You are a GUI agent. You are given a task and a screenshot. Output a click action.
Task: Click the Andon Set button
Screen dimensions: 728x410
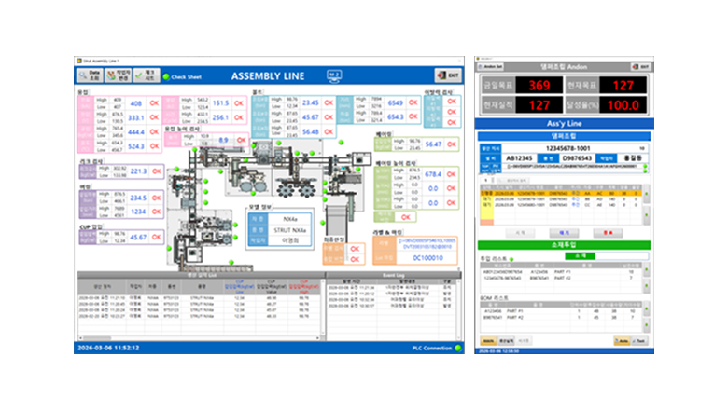point(492,67)
